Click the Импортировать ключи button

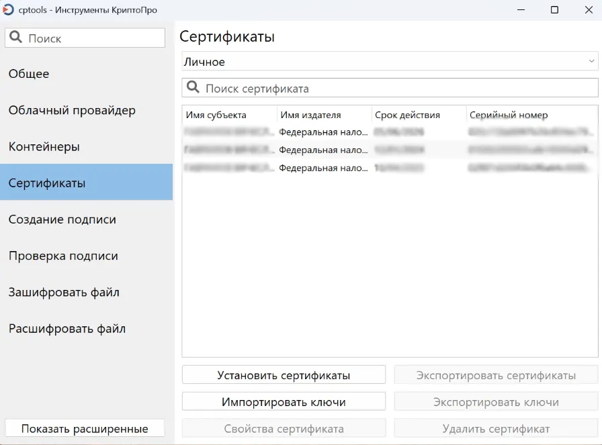284,402
